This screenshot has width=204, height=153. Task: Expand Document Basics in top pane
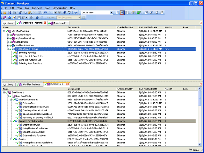pos(8,35)
